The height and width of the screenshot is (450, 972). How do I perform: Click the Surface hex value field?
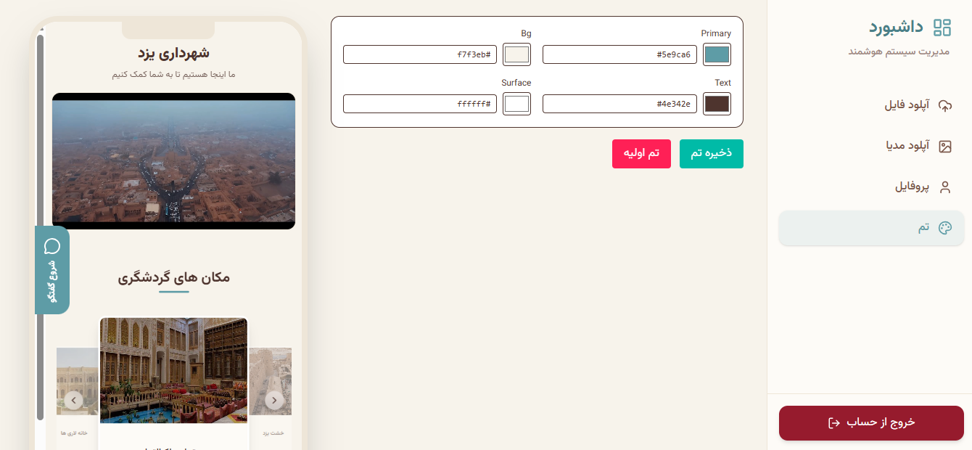pyautogui.click(x=419, y=104)
